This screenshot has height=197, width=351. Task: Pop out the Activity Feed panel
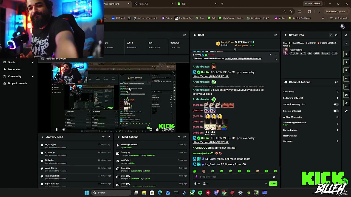pyautogui.click(x=109, y=137)
